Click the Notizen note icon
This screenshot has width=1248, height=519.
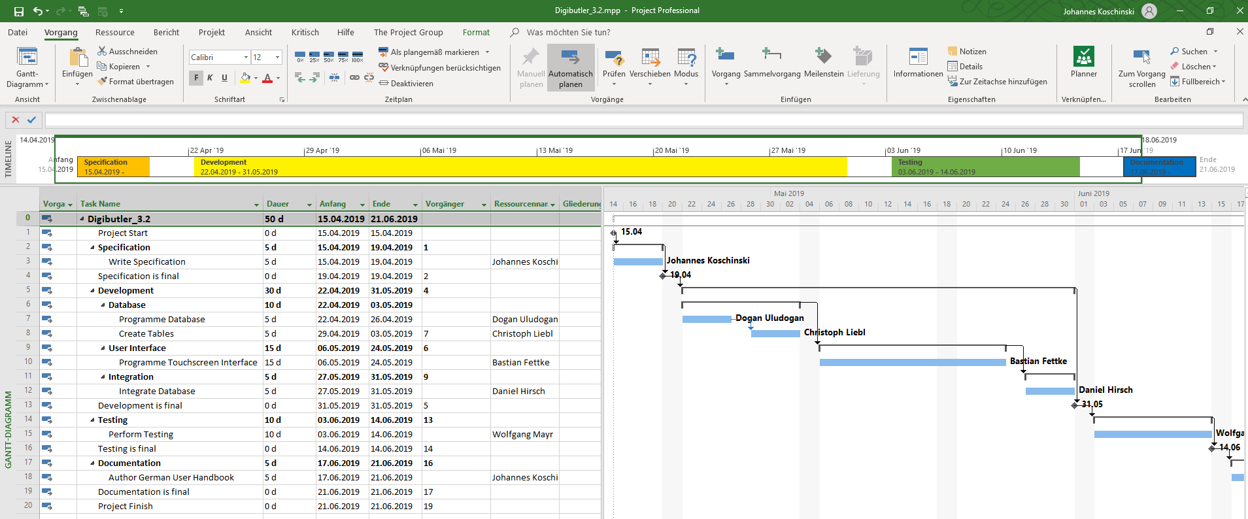point(953,51)
